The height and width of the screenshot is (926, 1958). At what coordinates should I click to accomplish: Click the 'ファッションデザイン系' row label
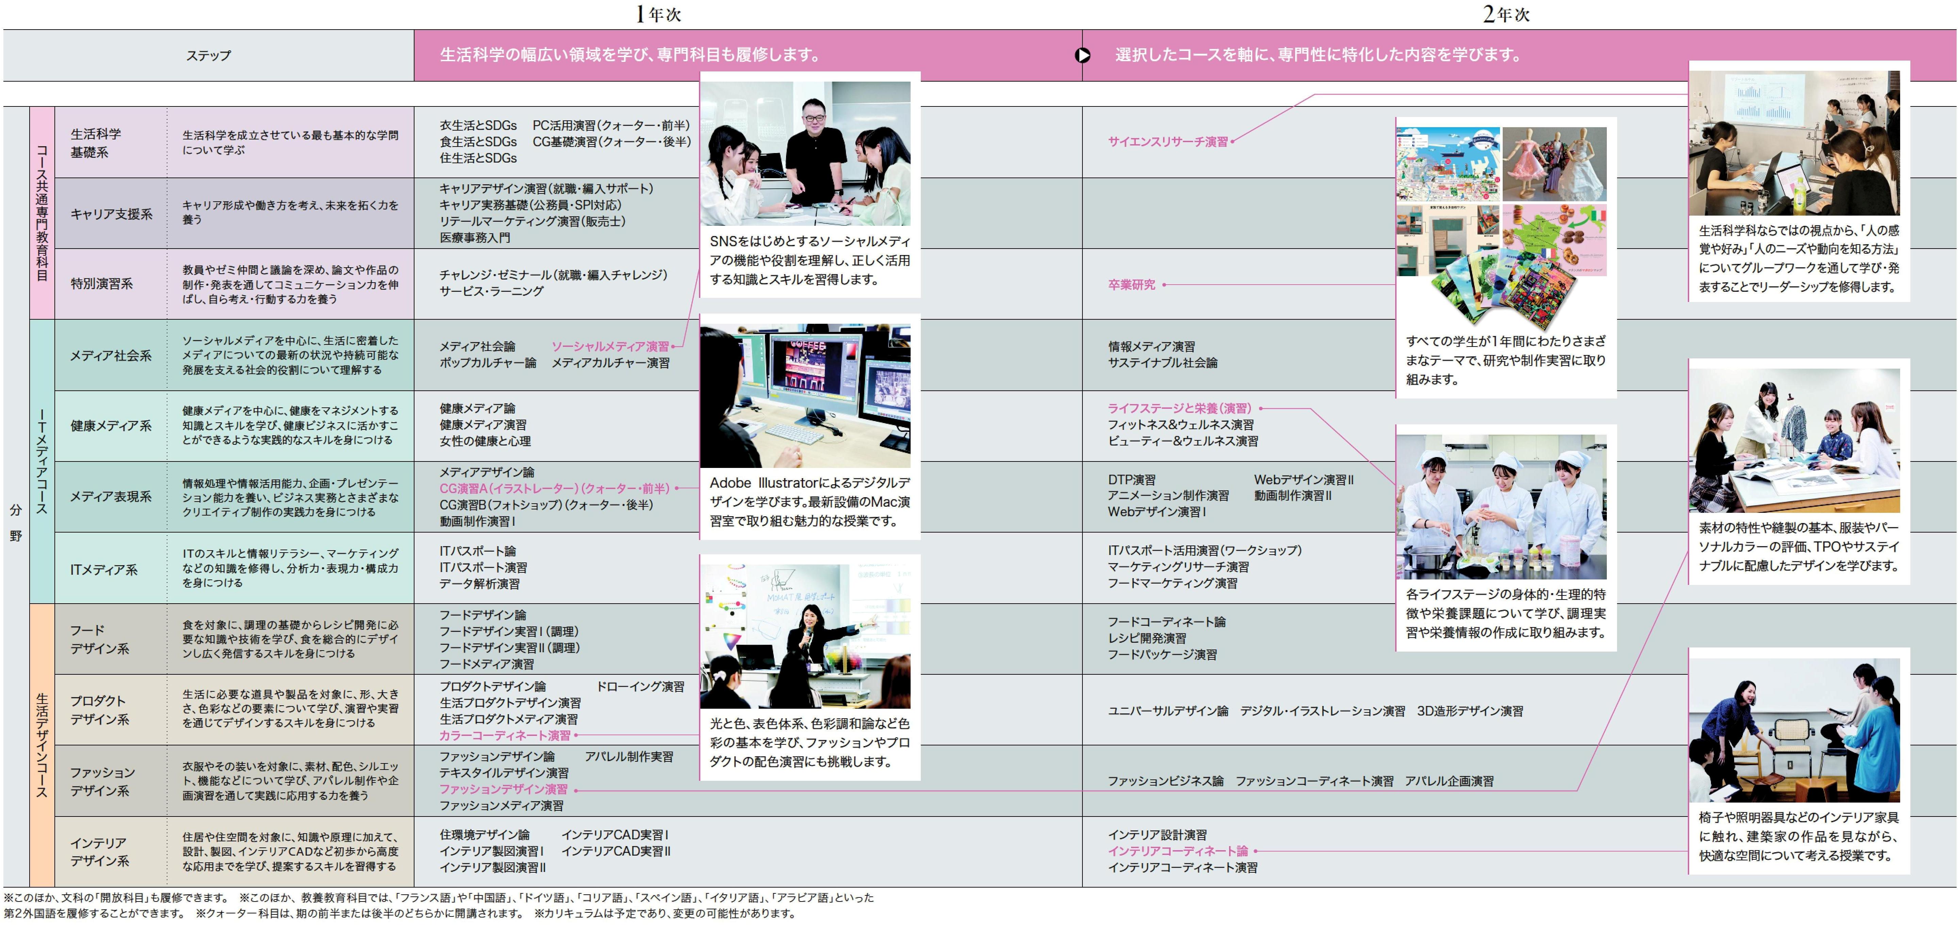(103, 782)
